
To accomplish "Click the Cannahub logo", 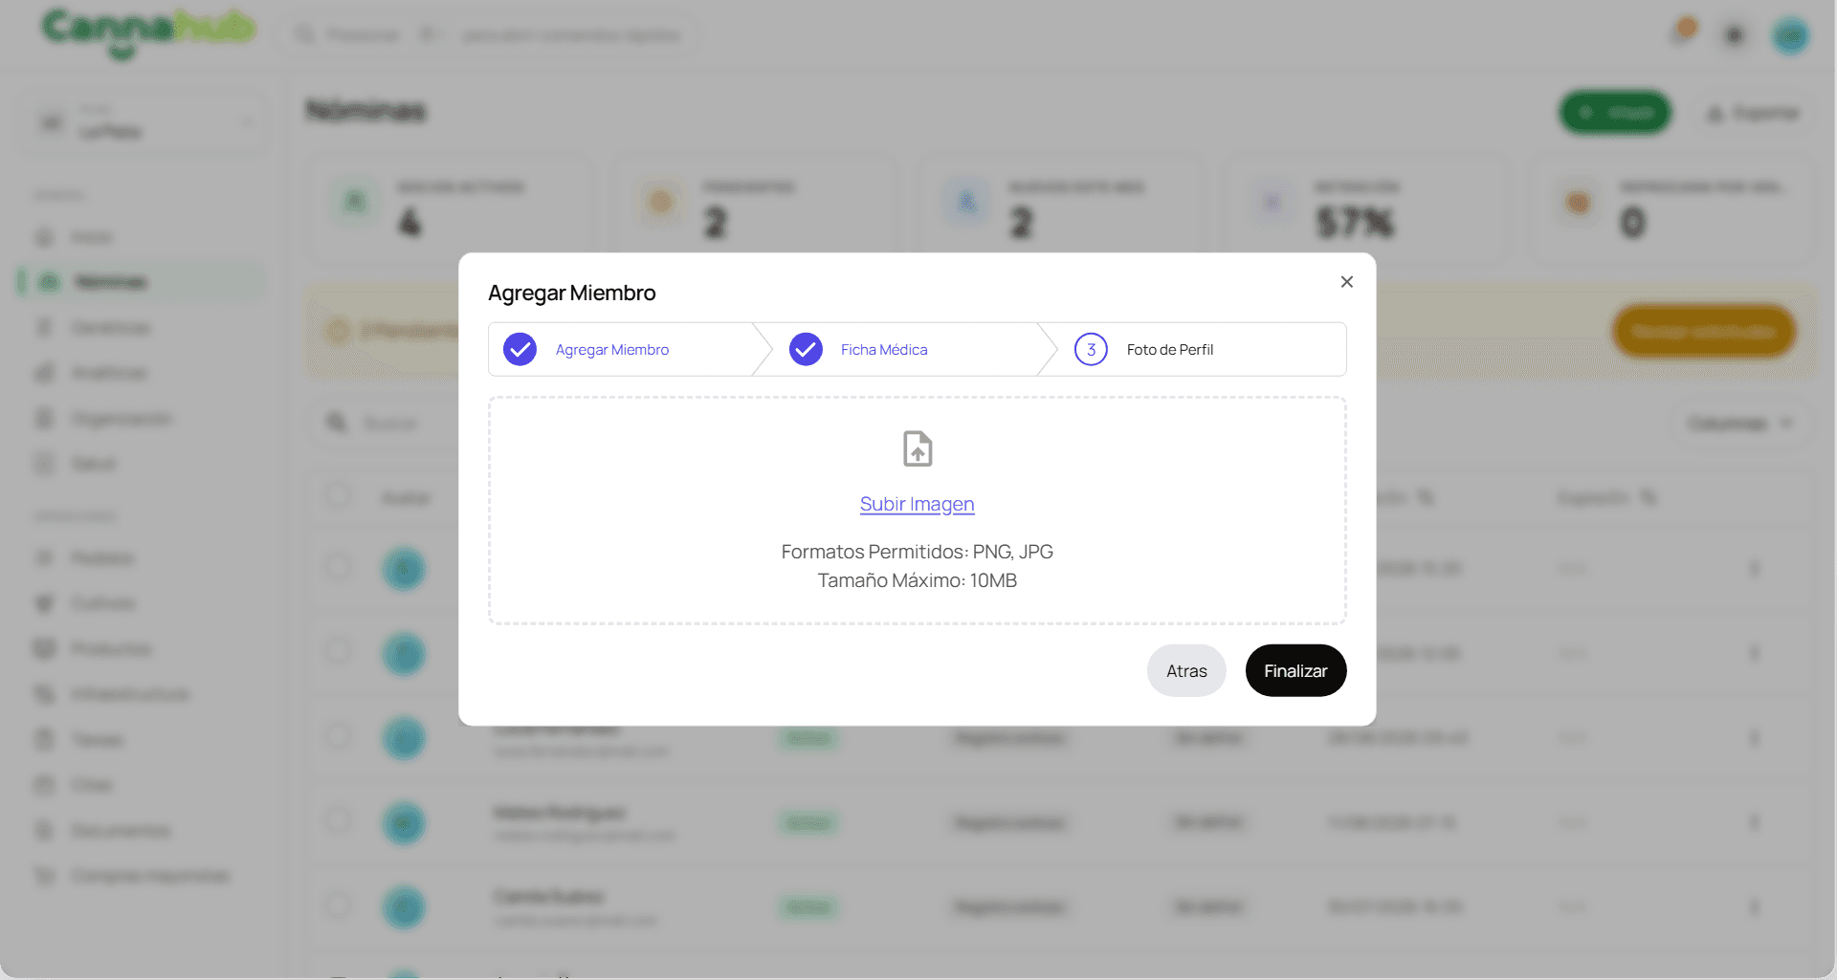I will point(148,33).
